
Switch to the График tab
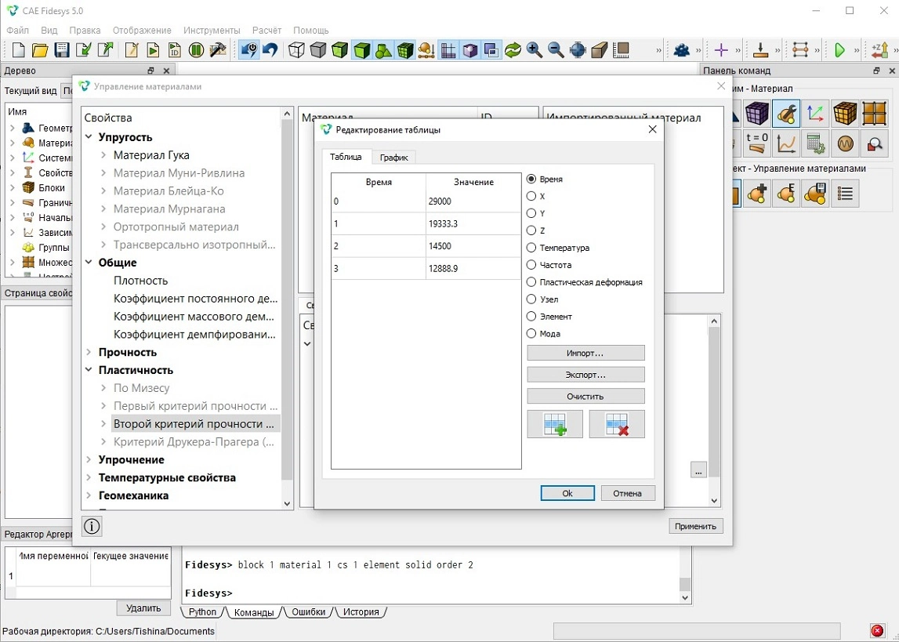(x=393, y=157)
